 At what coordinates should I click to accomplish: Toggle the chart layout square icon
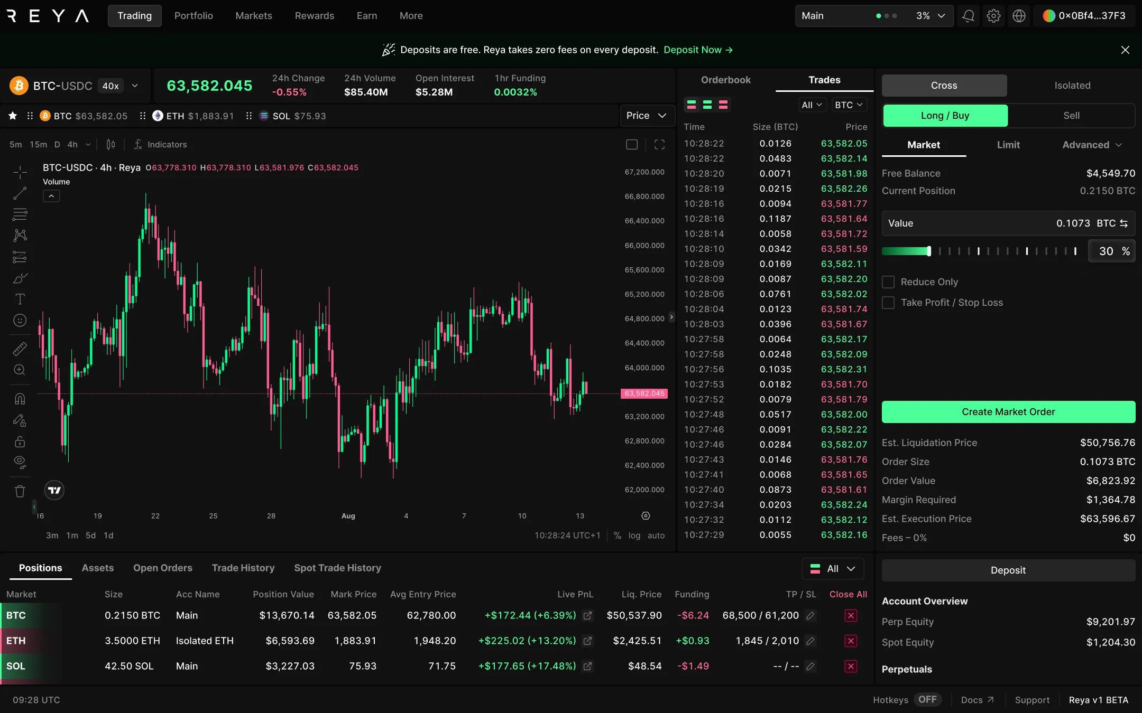pos(632,144)
